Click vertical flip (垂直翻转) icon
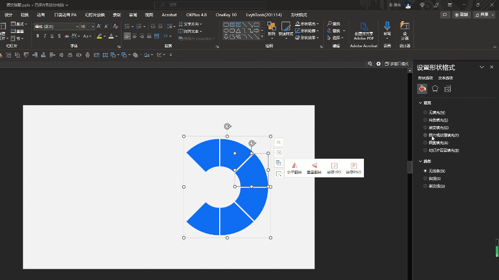The width and height of the screenshot is (499, 280). point(314,168)
